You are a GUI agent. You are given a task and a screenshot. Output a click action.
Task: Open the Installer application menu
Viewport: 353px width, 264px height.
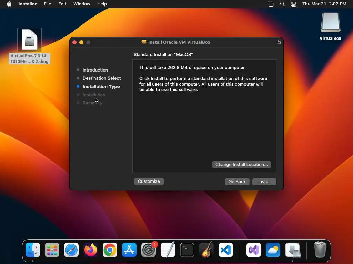[x=28, y=4]
